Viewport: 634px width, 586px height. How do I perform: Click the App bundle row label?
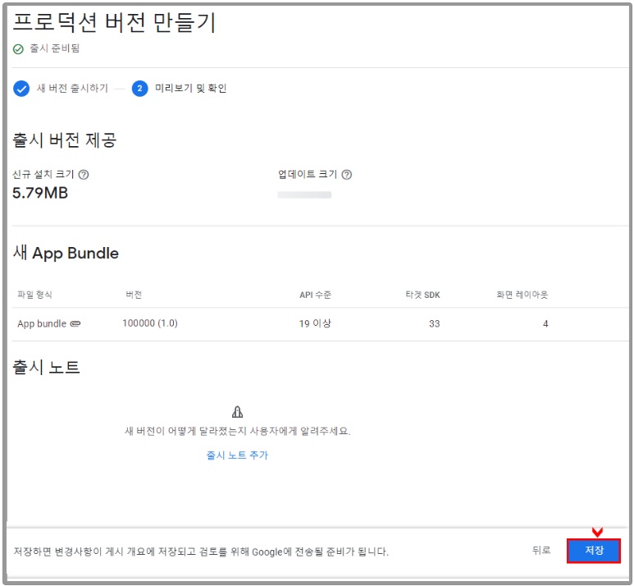(42, 323)
